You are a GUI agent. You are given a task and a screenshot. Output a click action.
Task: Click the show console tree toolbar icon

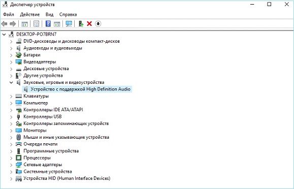coord(24,24)
